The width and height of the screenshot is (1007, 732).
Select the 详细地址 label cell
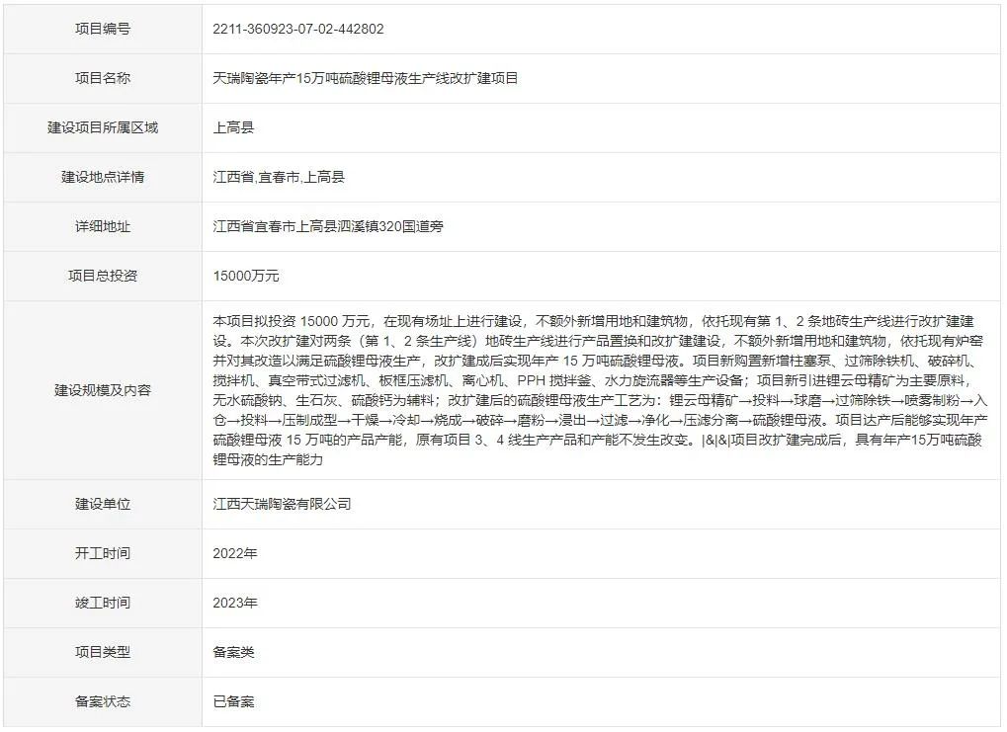pyautogui.click(x=103, y=226)
